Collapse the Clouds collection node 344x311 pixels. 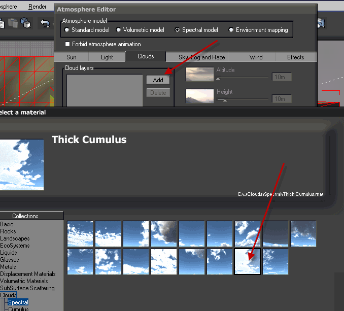pos(8,295)
